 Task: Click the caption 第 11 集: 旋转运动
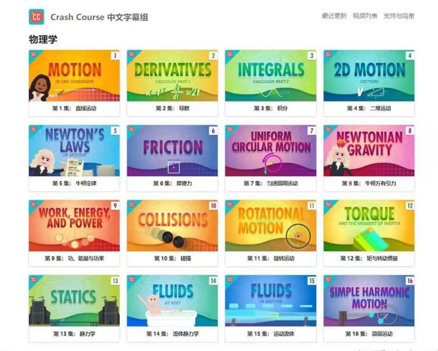tap(271, 259)
